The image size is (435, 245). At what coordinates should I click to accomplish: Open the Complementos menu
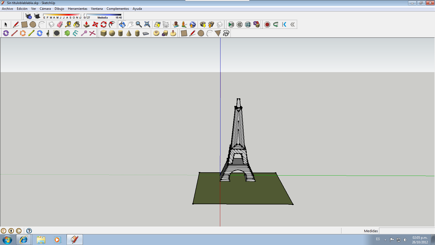[118, 9]
